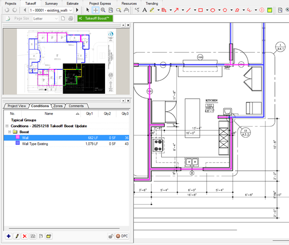Switch to the Zones tab
289x245 pixels.
pyautogui.click(x=57, y=106)
